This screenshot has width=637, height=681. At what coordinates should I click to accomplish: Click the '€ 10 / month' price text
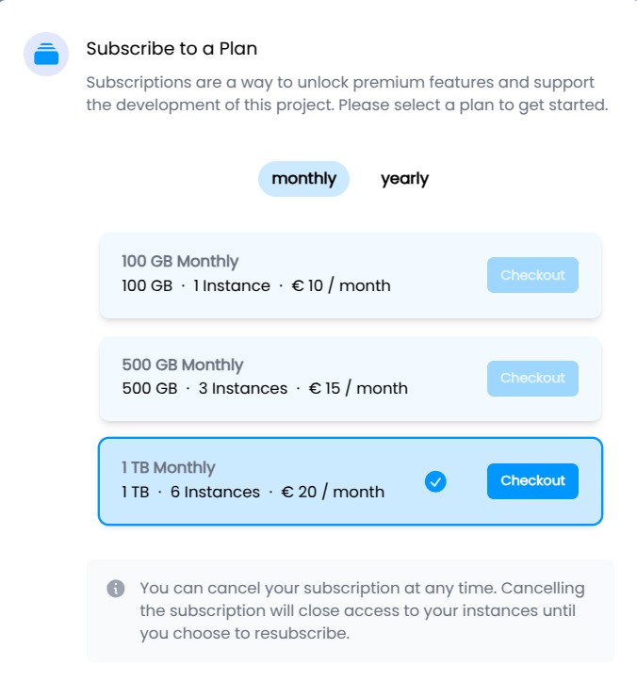(339, 285)
